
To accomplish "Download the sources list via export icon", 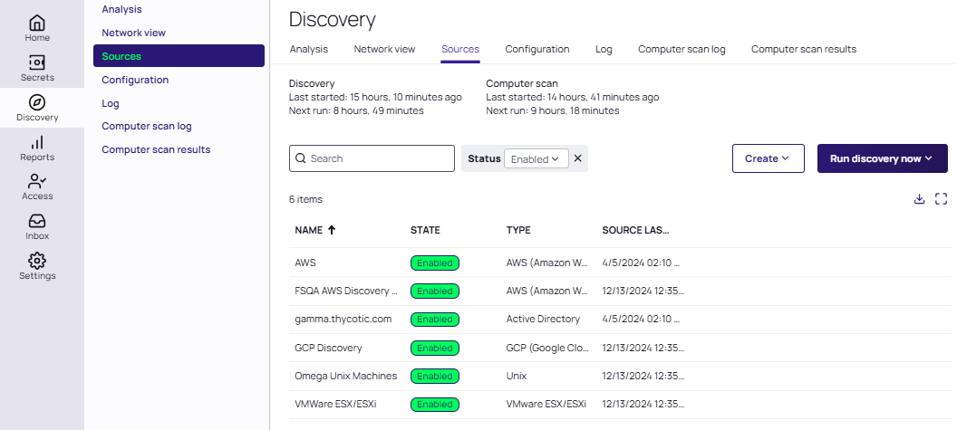I will (919, 199).
